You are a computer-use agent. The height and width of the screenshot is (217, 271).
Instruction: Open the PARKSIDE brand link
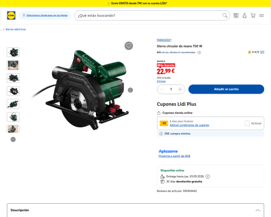click(x=164, y=40)
